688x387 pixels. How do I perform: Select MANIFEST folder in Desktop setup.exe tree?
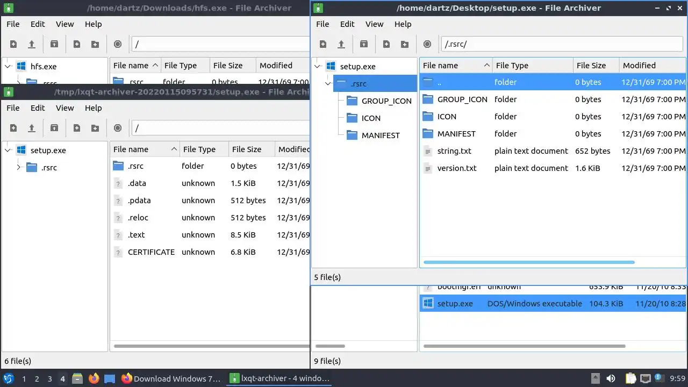tap(381, 135)
